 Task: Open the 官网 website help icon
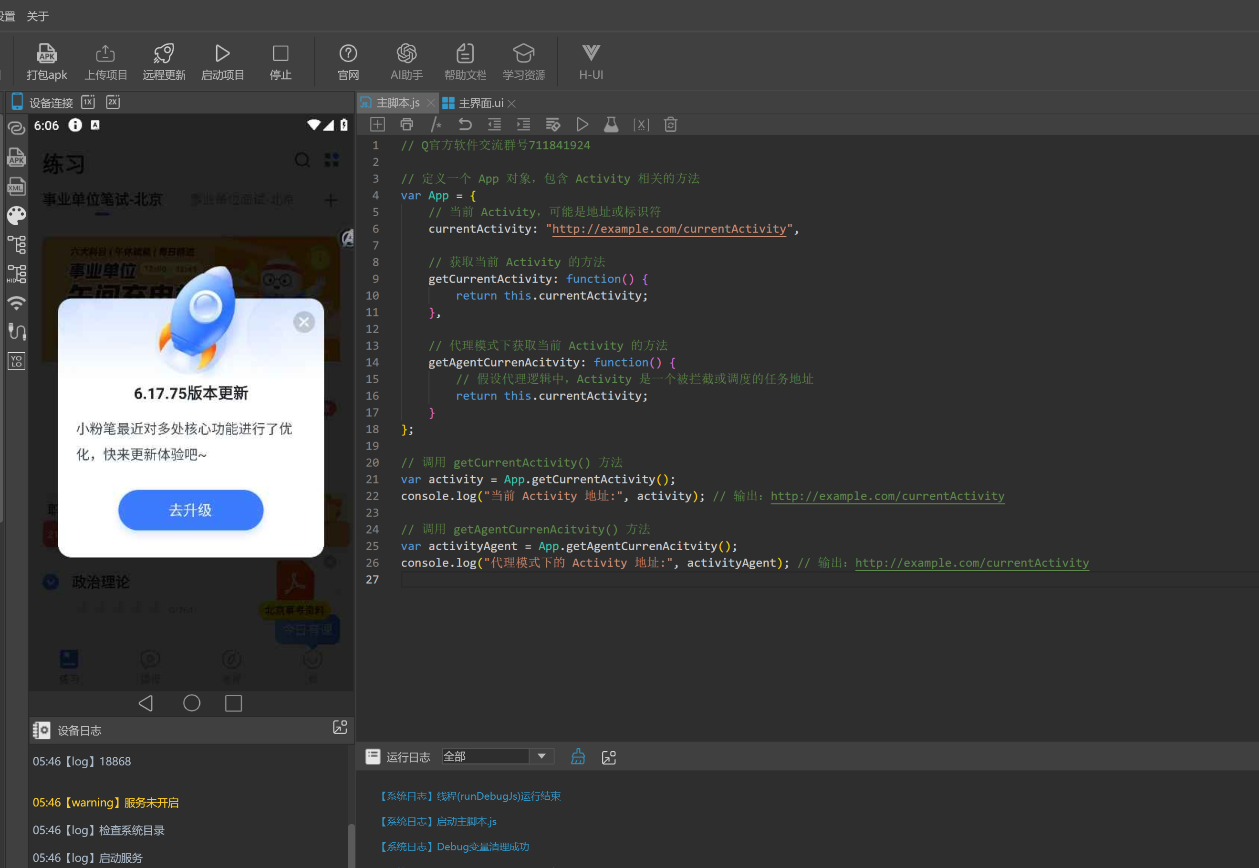348,62
